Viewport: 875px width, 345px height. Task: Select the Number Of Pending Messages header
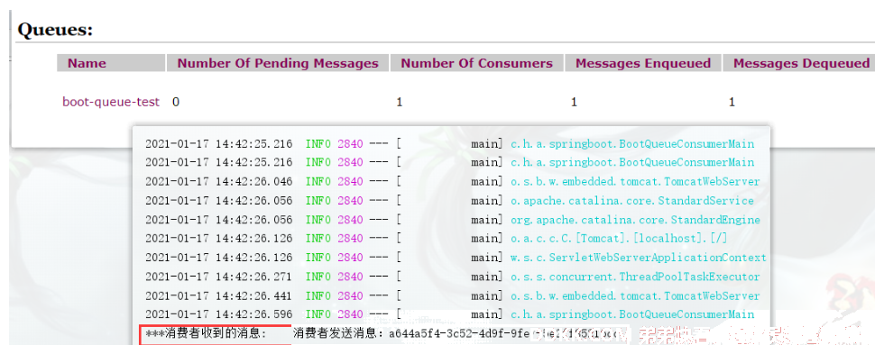pyautogui.click(x=277, y=63)
